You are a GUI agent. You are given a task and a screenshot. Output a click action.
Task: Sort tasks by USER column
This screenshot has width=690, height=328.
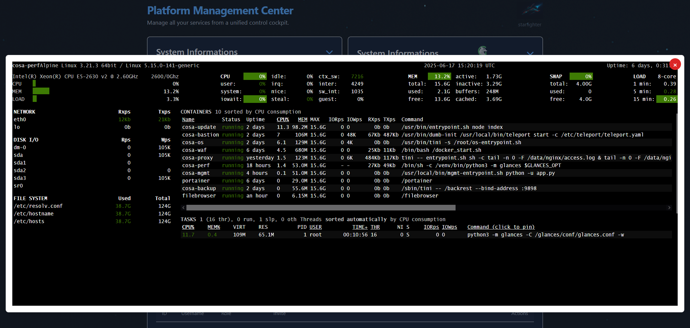(315, 227)
